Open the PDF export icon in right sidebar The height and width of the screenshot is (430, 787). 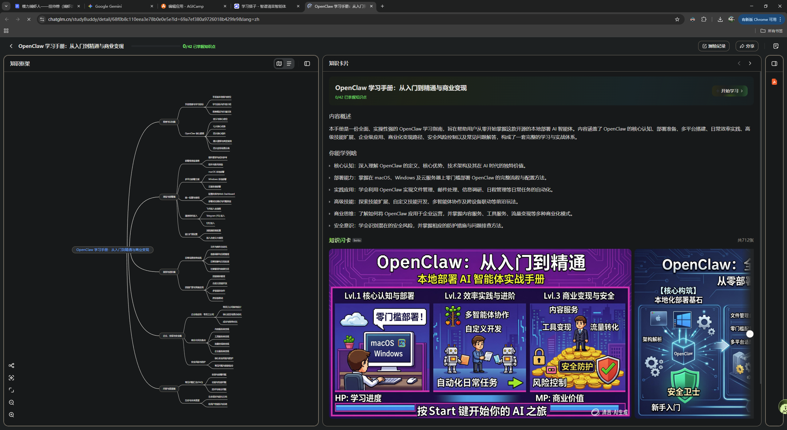(x=774, y=82)
